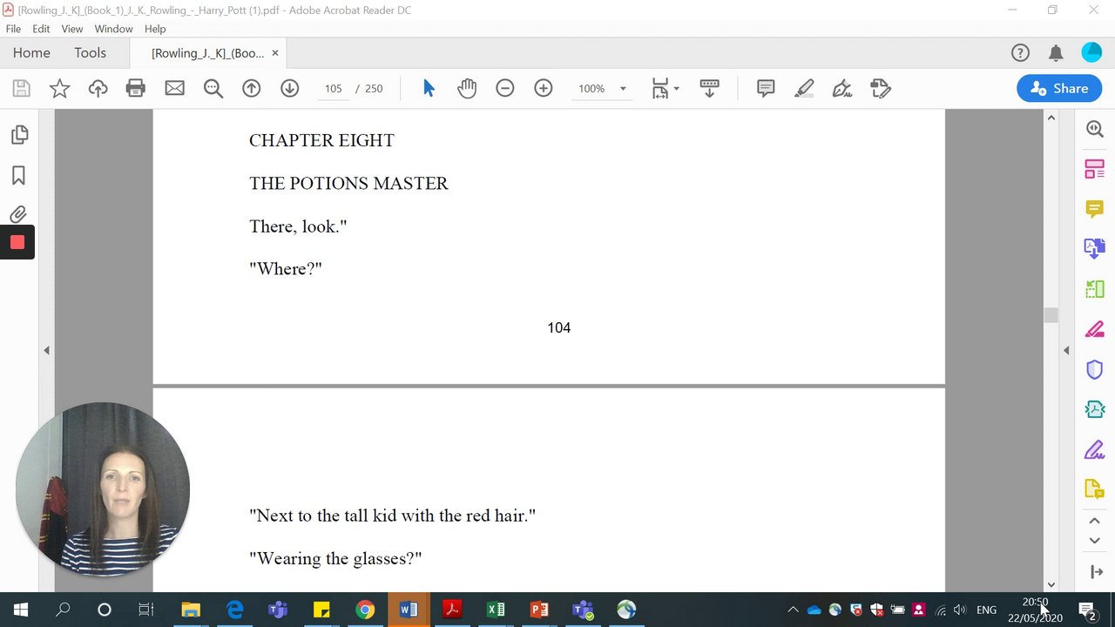Click the scrollbar up arrow
The height and width of the screenshot is (627, 1115).
(x=1051, y=118)
